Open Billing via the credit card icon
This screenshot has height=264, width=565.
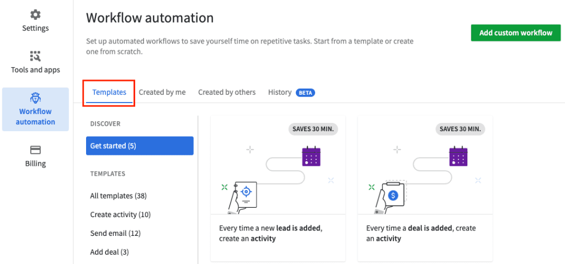tap(35, 150)
